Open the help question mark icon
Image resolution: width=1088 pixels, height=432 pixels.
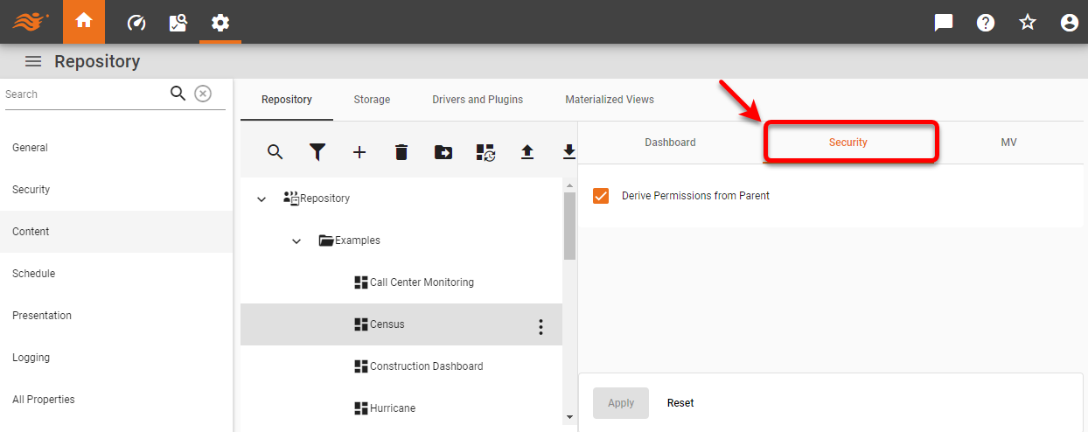pyautogui.click(x=986, y=23)
